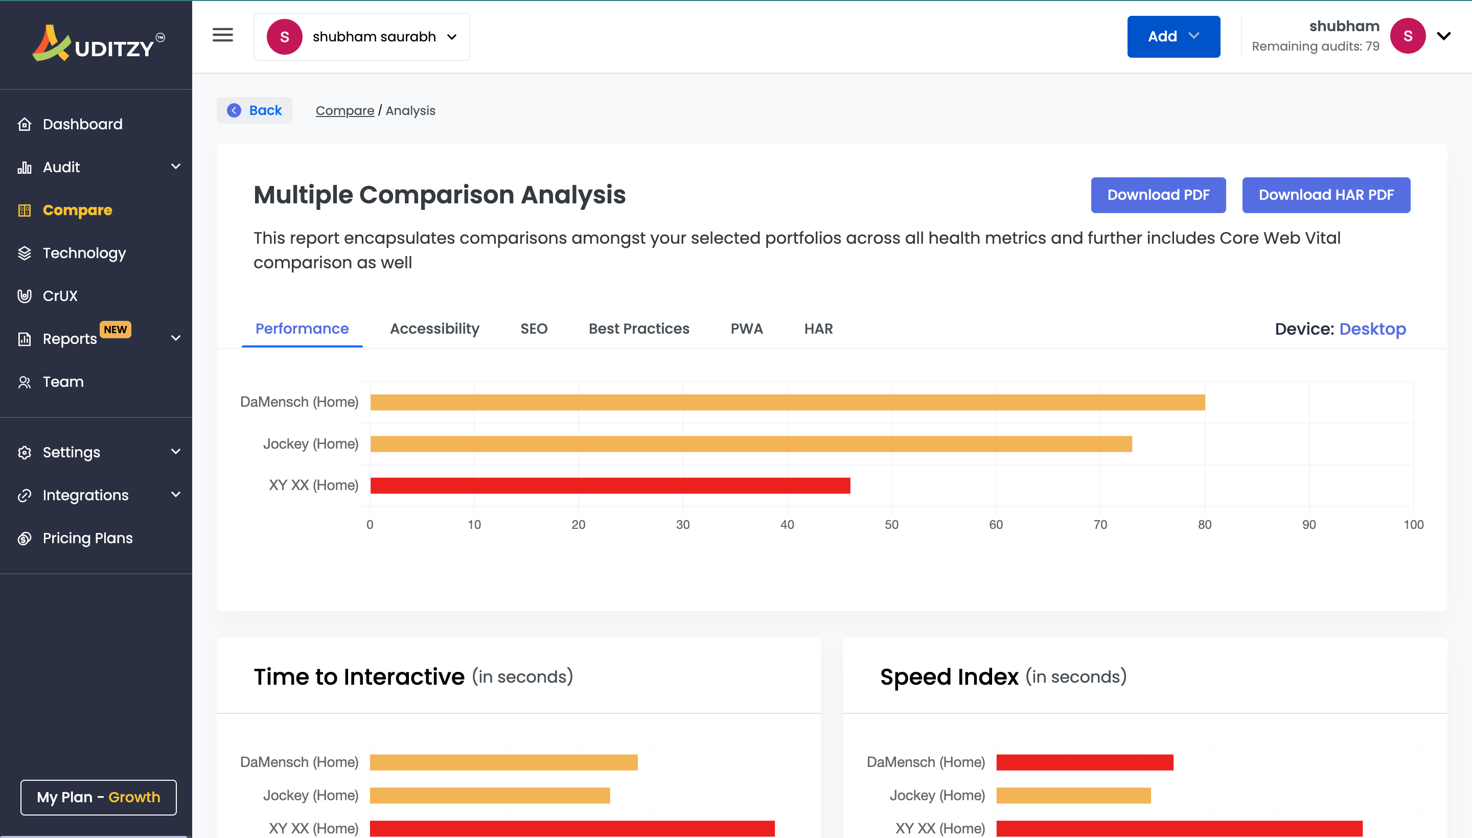
Task: Click the Dashboard home icon in the sidebar
Action: pyautogui.click(x=24, y=124)
